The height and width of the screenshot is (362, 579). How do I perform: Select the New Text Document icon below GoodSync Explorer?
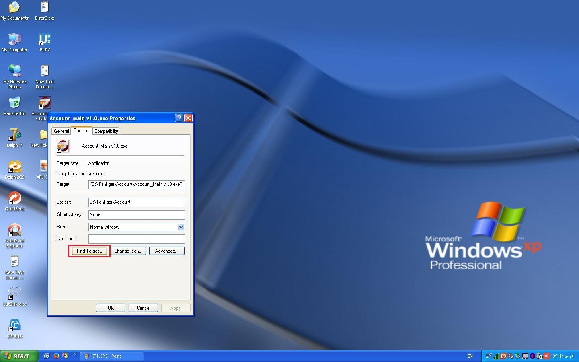click(x=14, y=261)
